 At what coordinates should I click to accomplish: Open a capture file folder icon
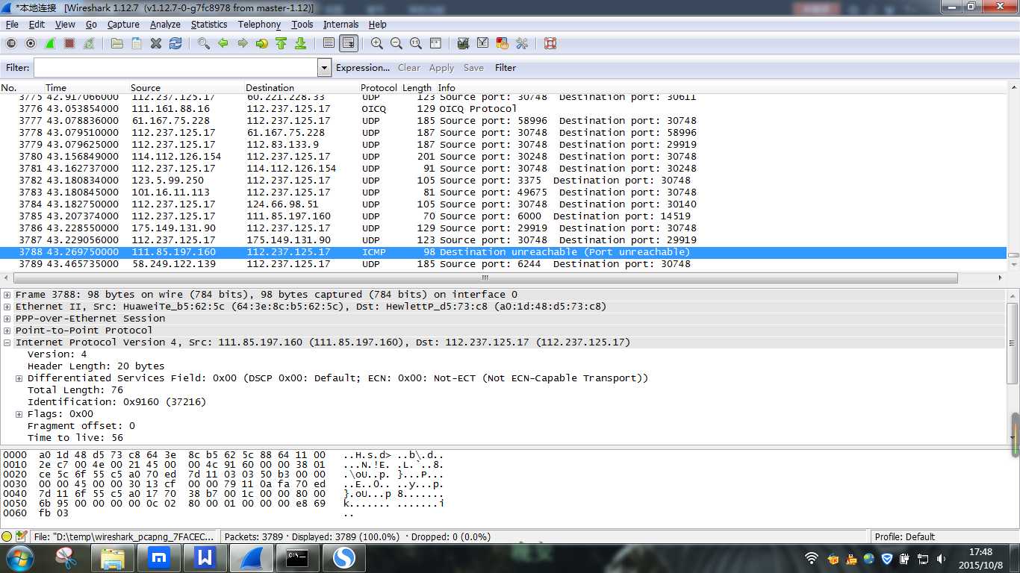click(x=117, y=43)
